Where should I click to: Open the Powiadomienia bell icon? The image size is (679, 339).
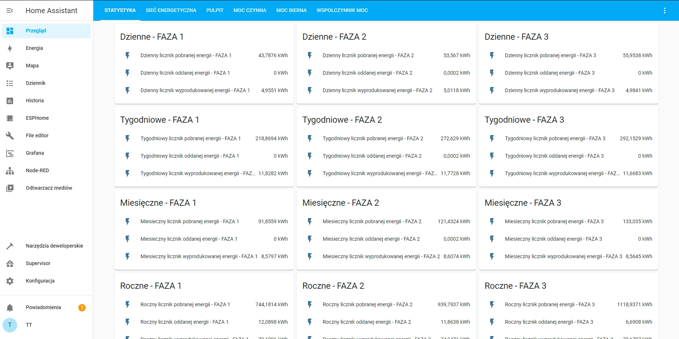(x=10, y=308)
